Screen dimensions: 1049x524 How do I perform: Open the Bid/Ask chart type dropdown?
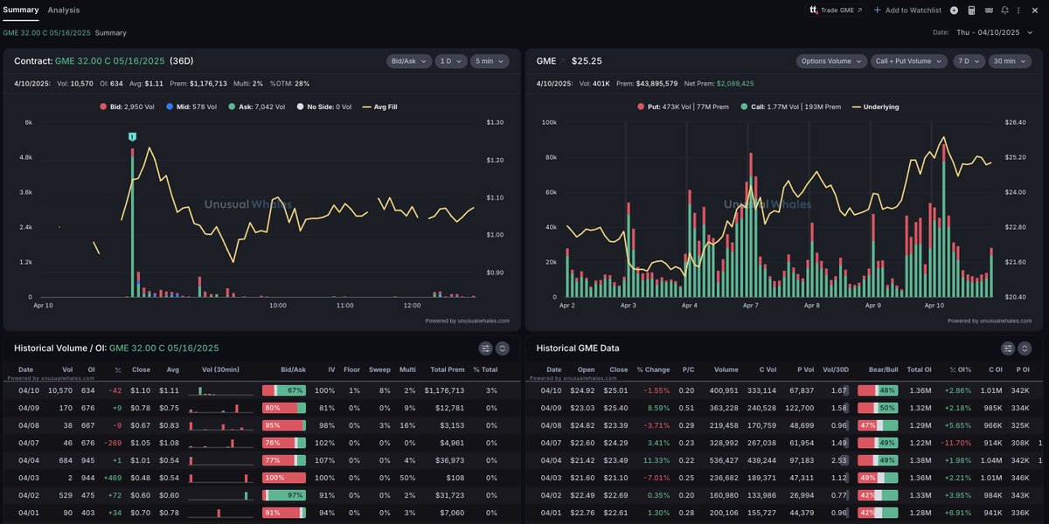point(409,61)
